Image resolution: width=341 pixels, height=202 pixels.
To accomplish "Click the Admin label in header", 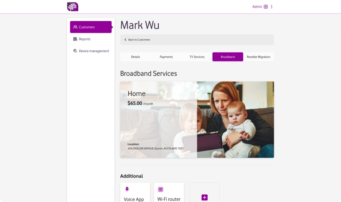I will tap(257, 7).
